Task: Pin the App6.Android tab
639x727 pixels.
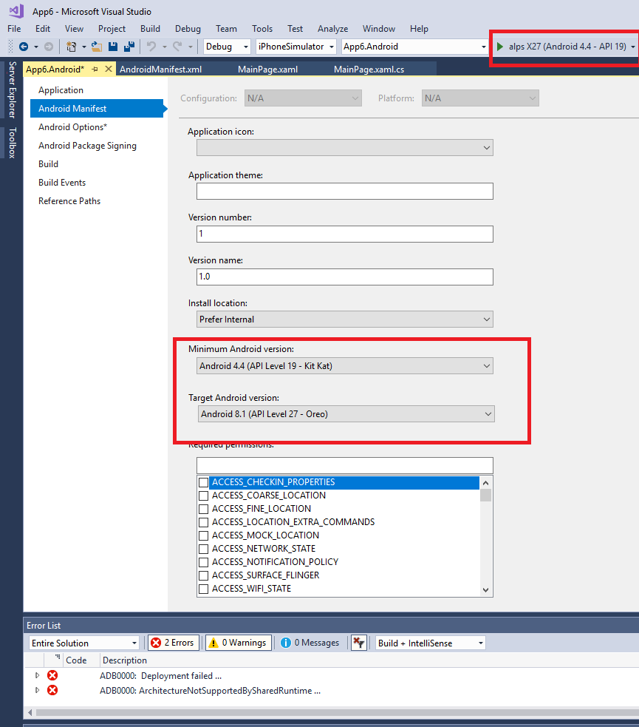Action: click(x=95, y=69)
